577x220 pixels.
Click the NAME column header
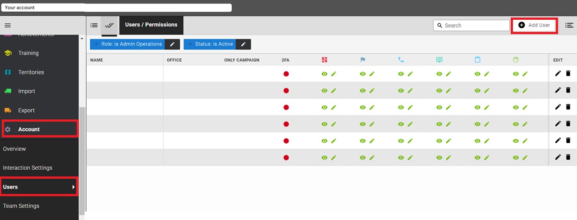pos(96,60)
